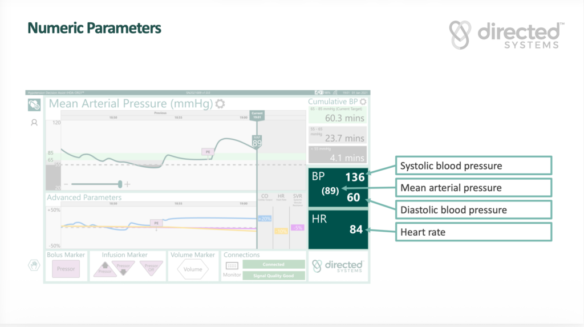Click the minus sign of zoom slider
The width and height of the screenshot is (584, 327).
[x=66, y=184]
